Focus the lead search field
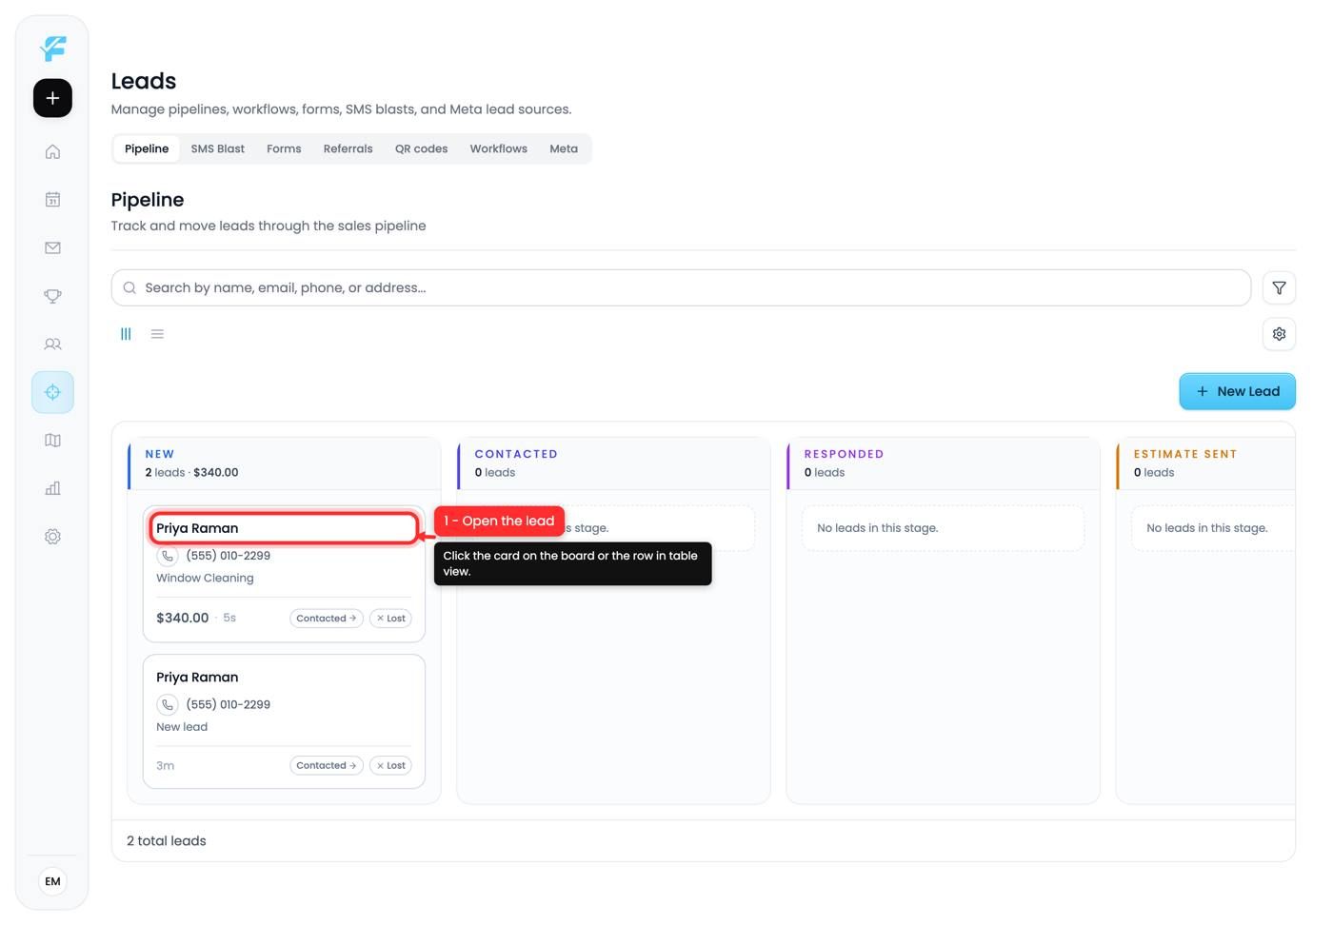The width and height of the screenshot is (1333, 925). 681,287
